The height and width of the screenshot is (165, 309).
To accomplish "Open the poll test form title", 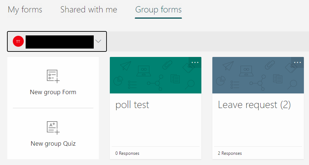I will pyautogui.click(x=132, y=105).
